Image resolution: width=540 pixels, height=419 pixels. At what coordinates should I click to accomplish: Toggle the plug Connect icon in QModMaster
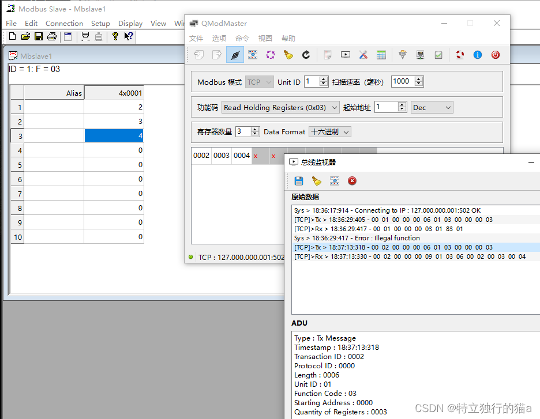click(235, 55)
